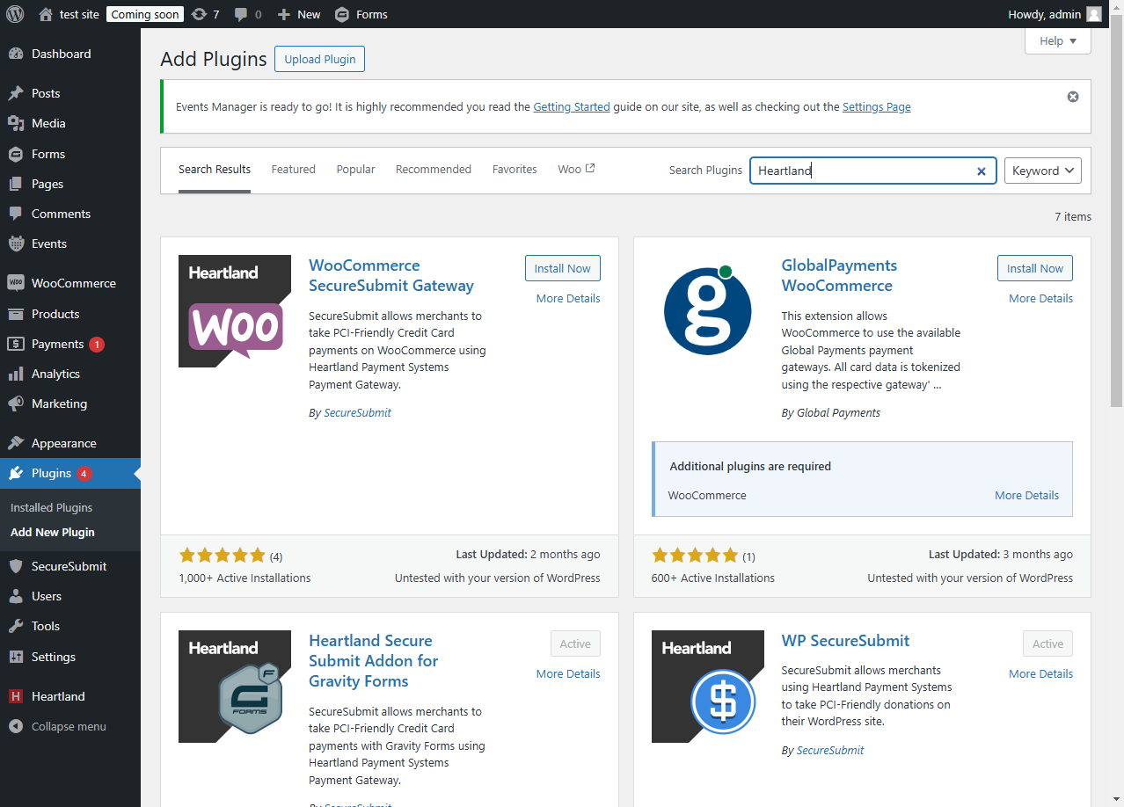The height and width of the screenshot is (807, 1124).
Task: Open the Forms icon in admin bar
Action: (342, 14)
